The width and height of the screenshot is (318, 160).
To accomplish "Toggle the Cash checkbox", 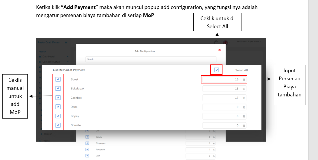I will tap(87, 156).
